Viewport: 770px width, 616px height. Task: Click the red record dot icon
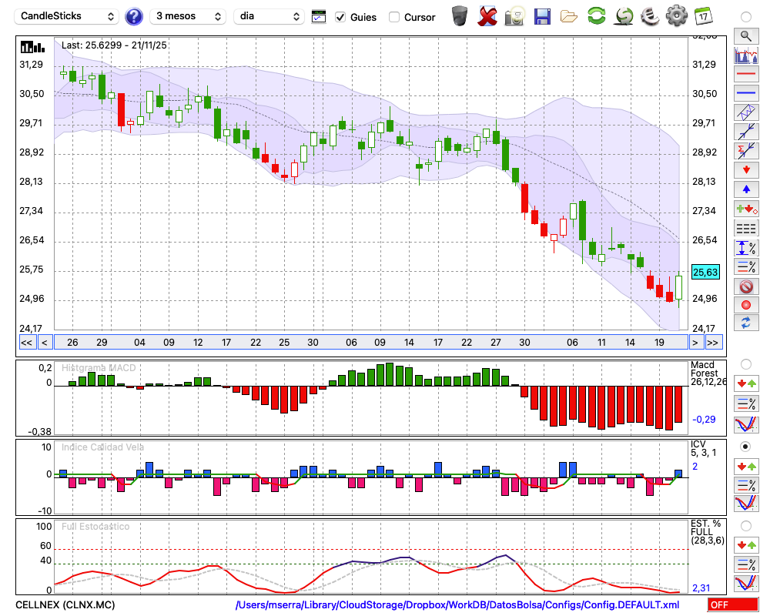click(746, 305)
